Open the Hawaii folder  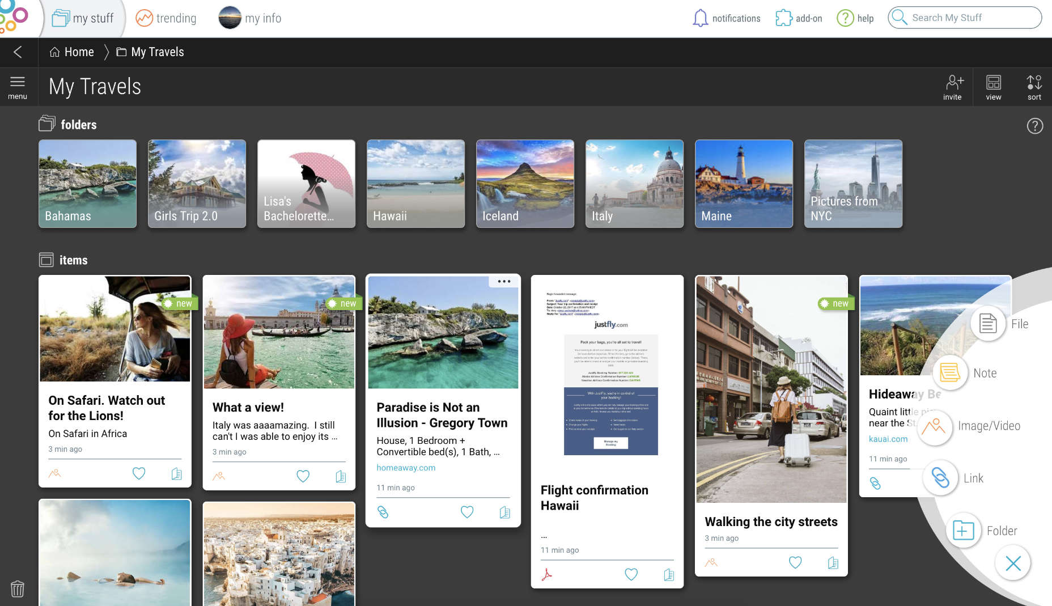pyautogui.click(x=415, y=184)
